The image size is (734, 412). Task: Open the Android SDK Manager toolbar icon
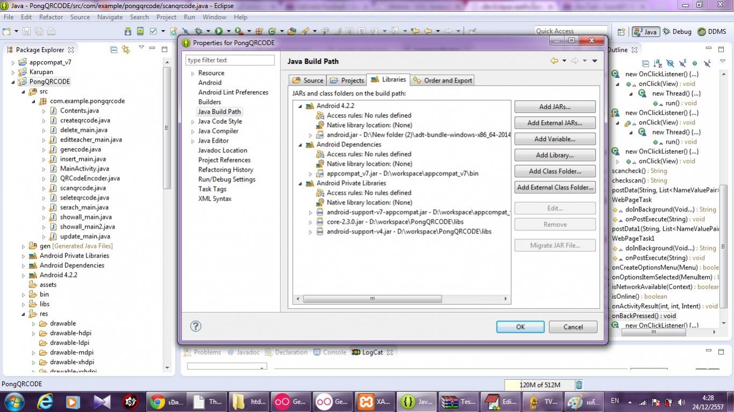pyautogui.click(x=128, y=31)
